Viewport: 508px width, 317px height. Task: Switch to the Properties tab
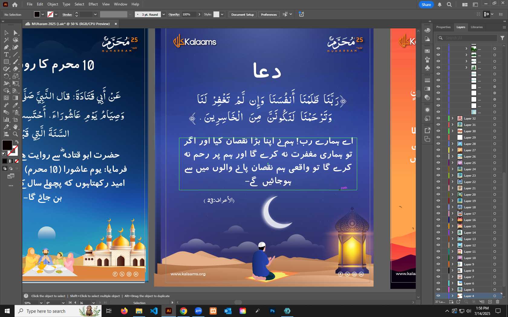tap(443, 27)
